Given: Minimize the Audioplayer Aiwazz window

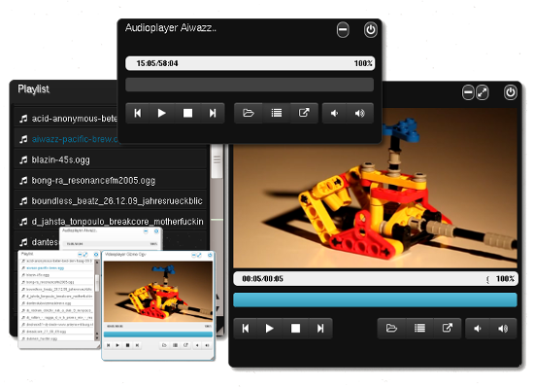Looking at the screenshot, I should coord(343,30).
